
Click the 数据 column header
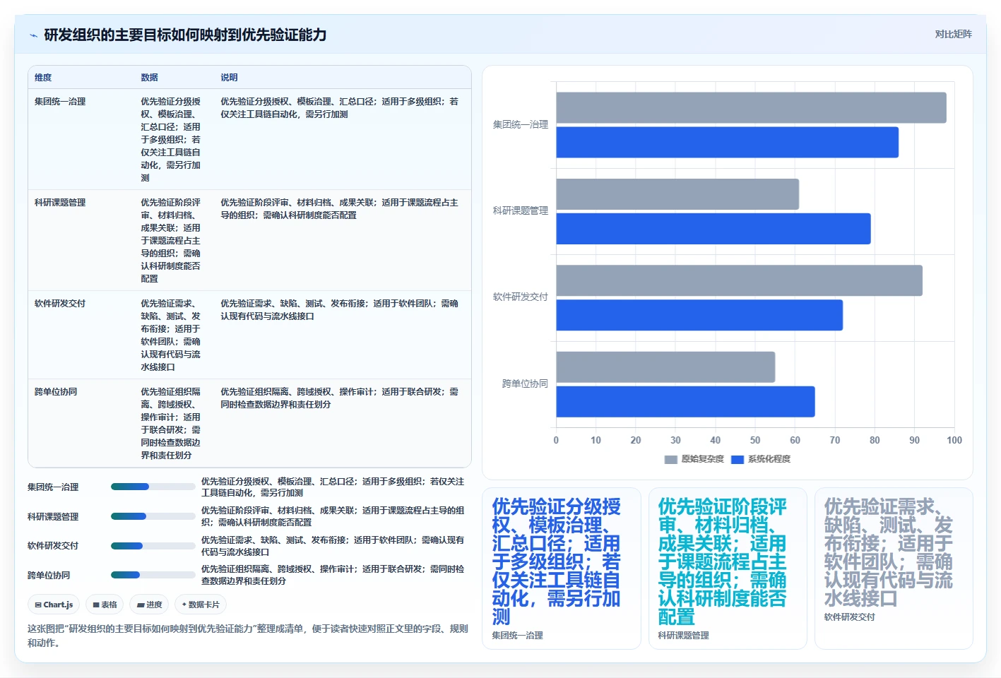click(149, 78)
